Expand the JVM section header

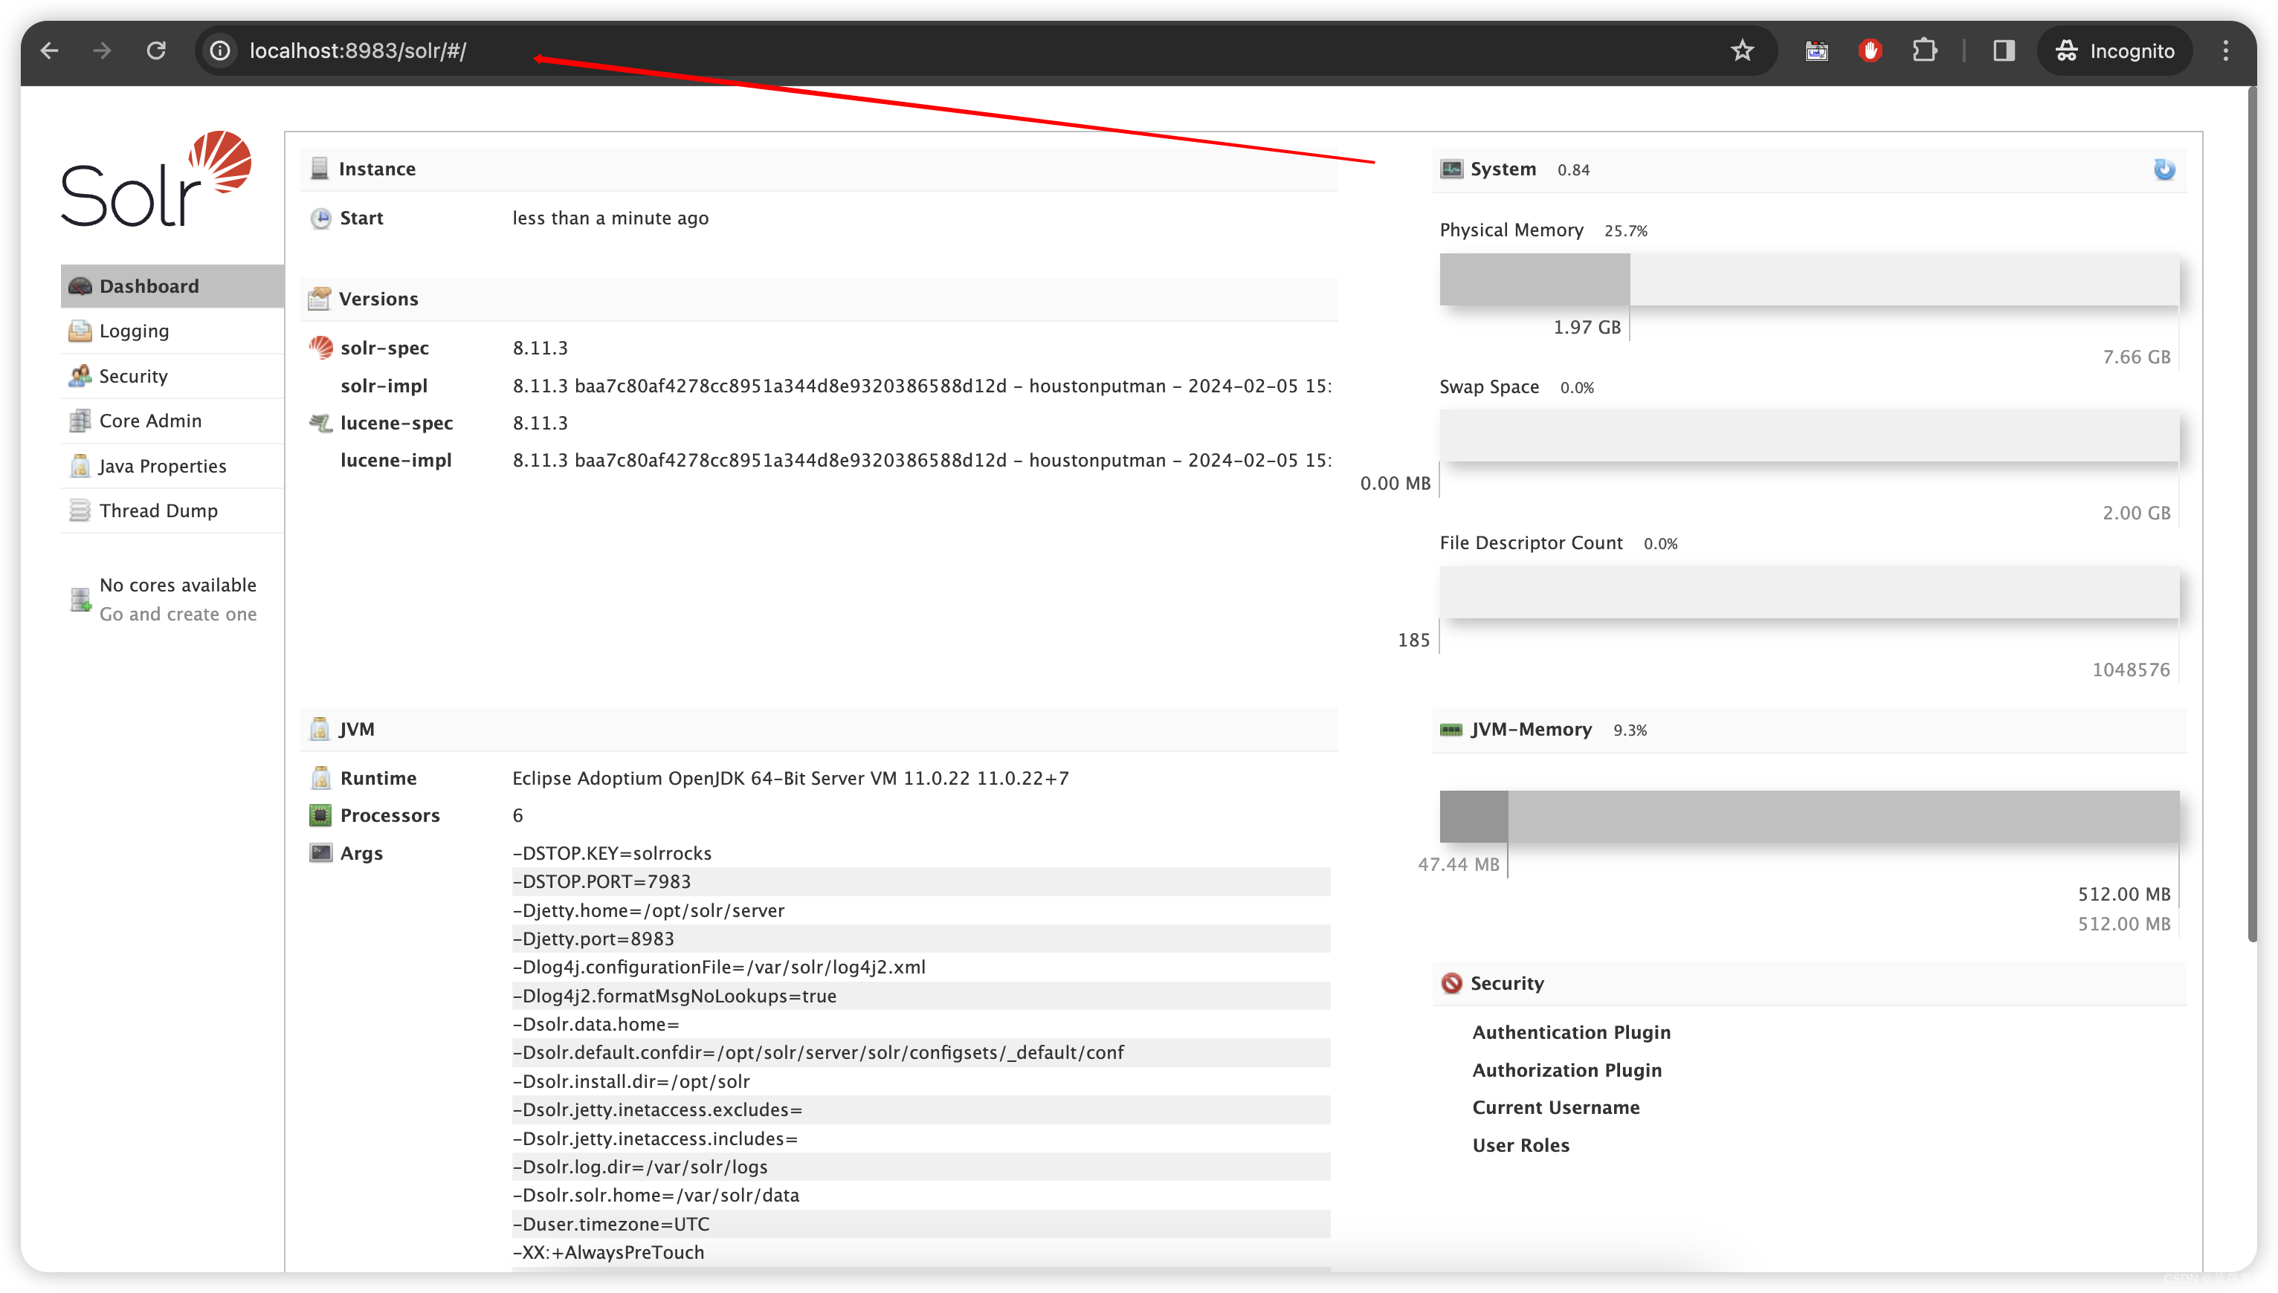(x=358, y=725)
